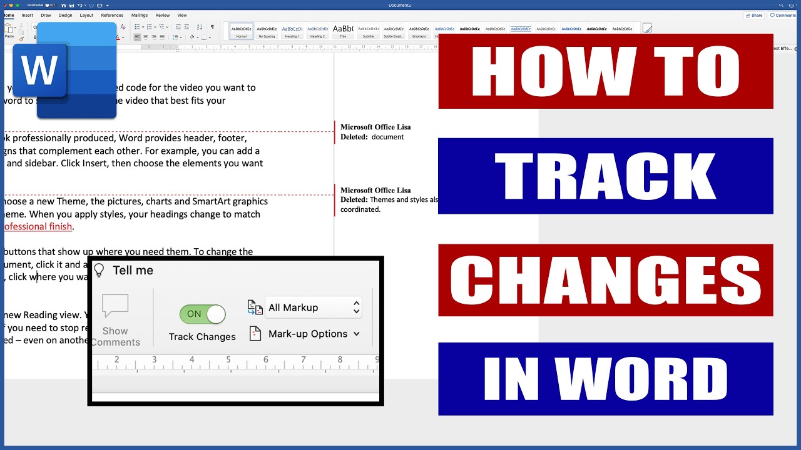Click the font color A icon
801x450 pixels.
coord(118,37)
